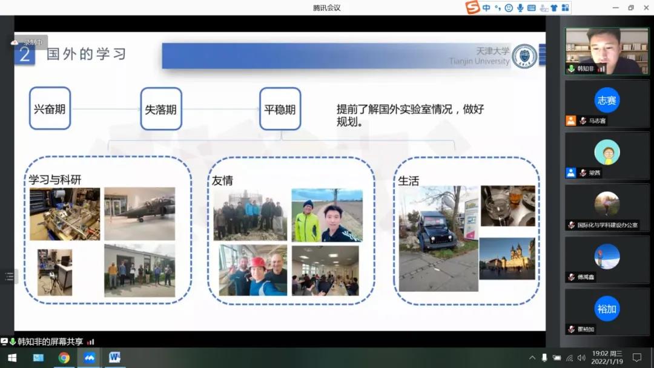The image size is (654, 368).
Task: Open system volume control
Action: point(581,358)
